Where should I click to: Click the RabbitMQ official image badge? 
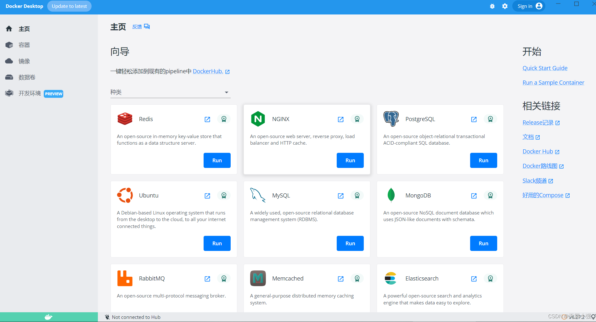click(x=224, y=278)
